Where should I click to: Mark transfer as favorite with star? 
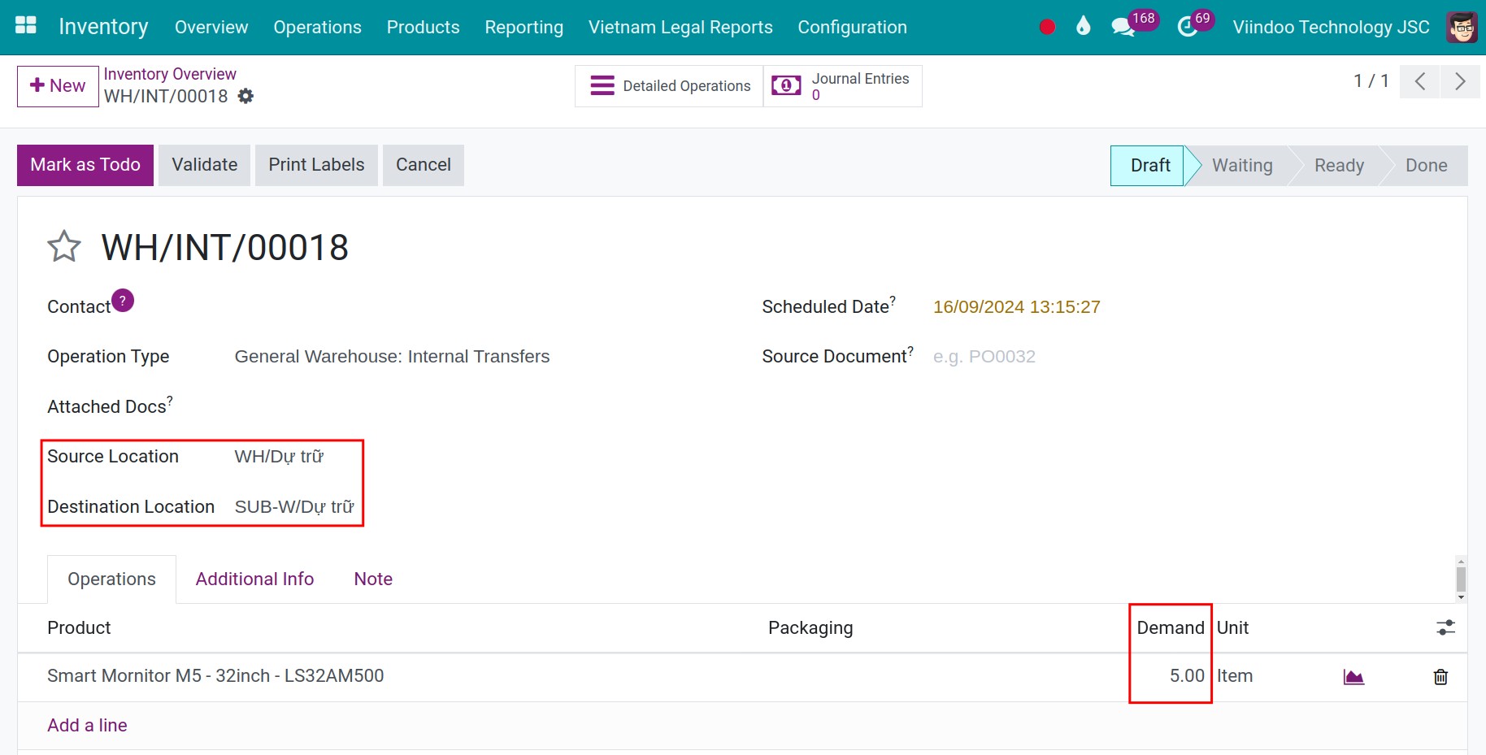pyautogui.click(x=64, y=246)
